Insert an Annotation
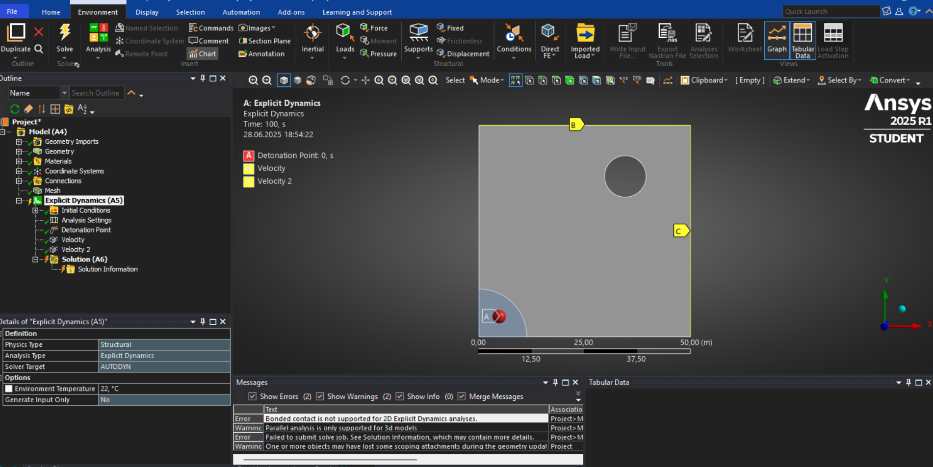Viewport: 933px width, 467px height. coord(261,53)
